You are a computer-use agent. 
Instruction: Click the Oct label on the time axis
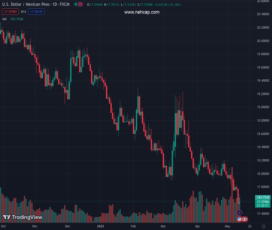3,226
